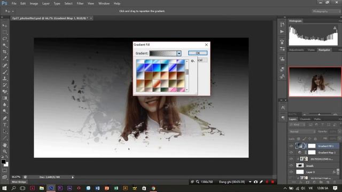Toggle lock image pixels brush icon
342x192 pixels.
tap(304, 139)
